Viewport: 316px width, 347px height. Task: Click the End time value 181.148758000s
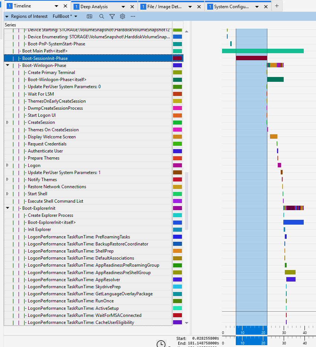point(203,343)
